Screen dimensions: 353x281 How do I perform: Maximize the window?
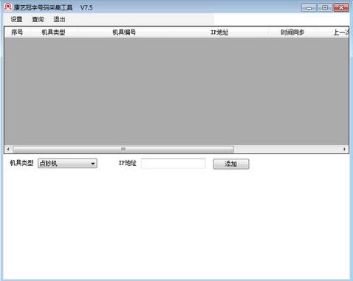(325, 7)
